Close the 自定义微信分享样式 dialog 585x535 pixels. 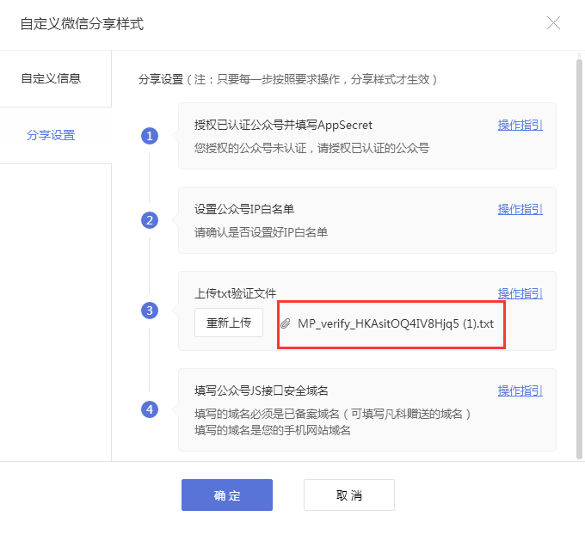pos(553,23)
